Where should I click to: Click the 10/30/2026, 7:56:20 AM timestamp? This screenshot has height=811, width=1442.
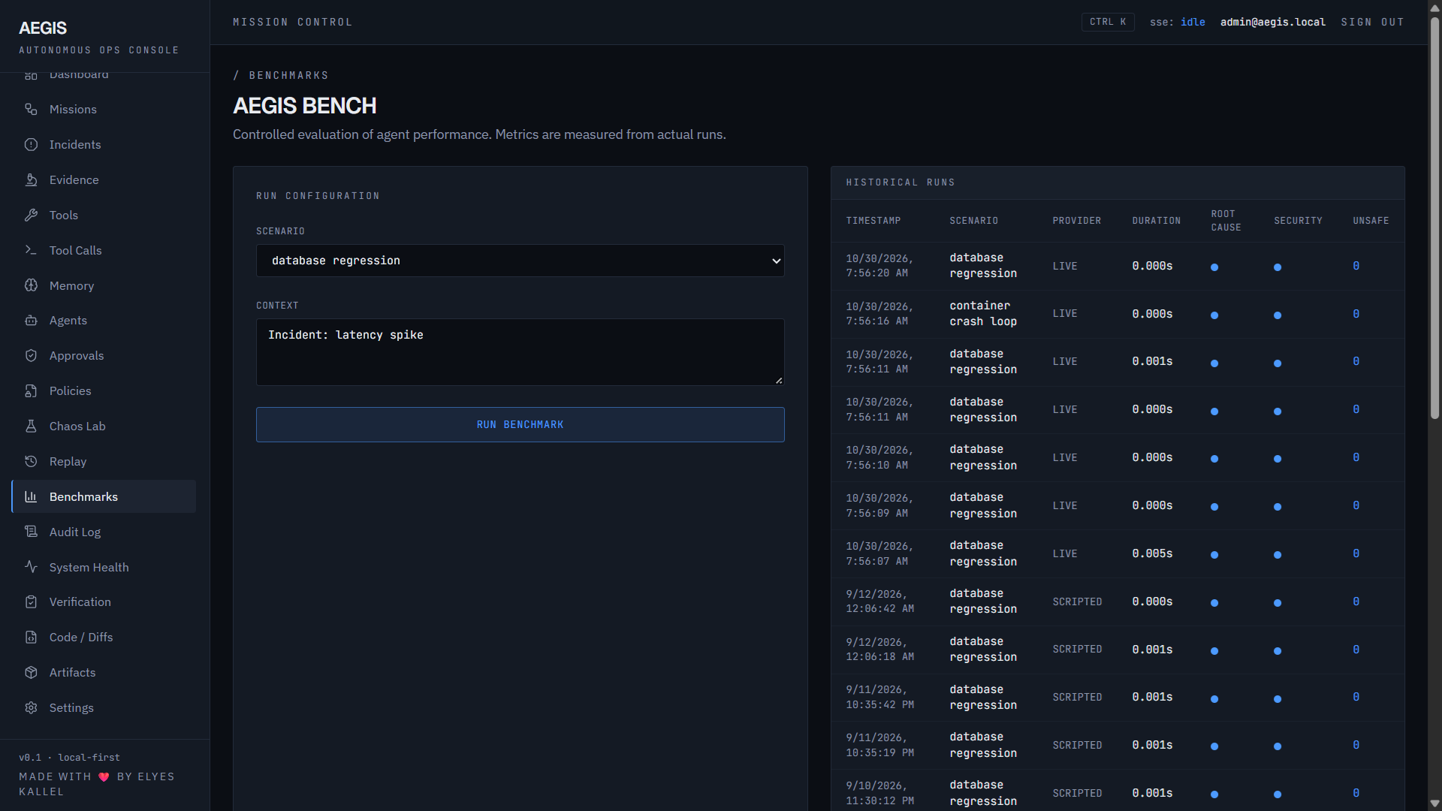[x=879, y=266]
